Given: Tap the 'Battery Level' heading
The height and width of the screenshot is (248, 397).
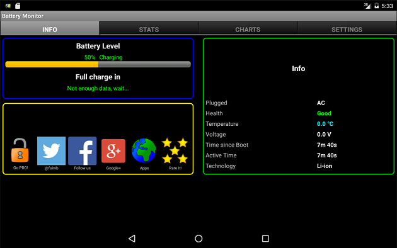Looking at the screenshot, I should coord(98,46).
